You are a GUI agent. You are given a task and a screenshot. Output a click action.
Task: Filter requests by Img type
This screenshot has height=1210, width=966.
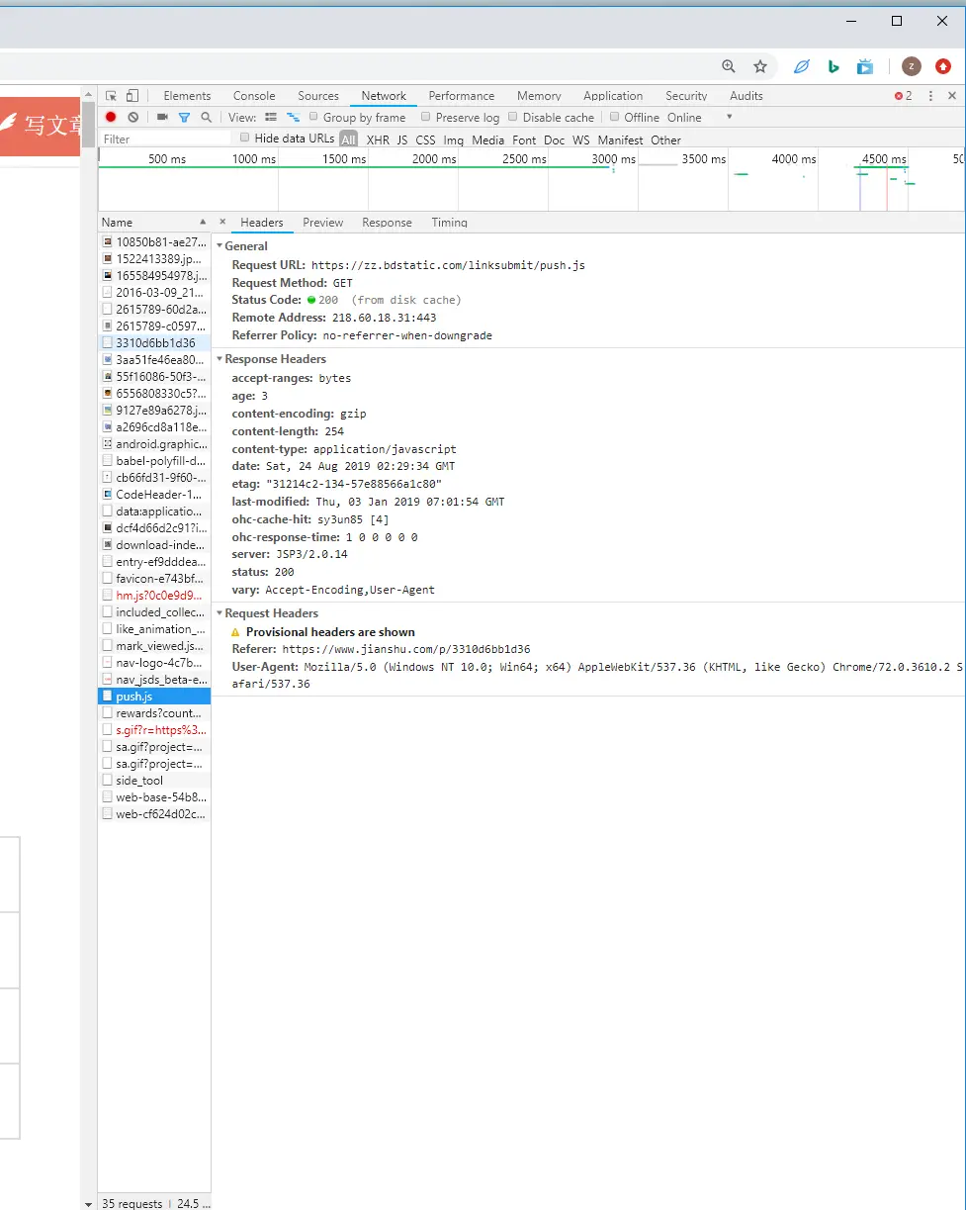pos(453,140)
